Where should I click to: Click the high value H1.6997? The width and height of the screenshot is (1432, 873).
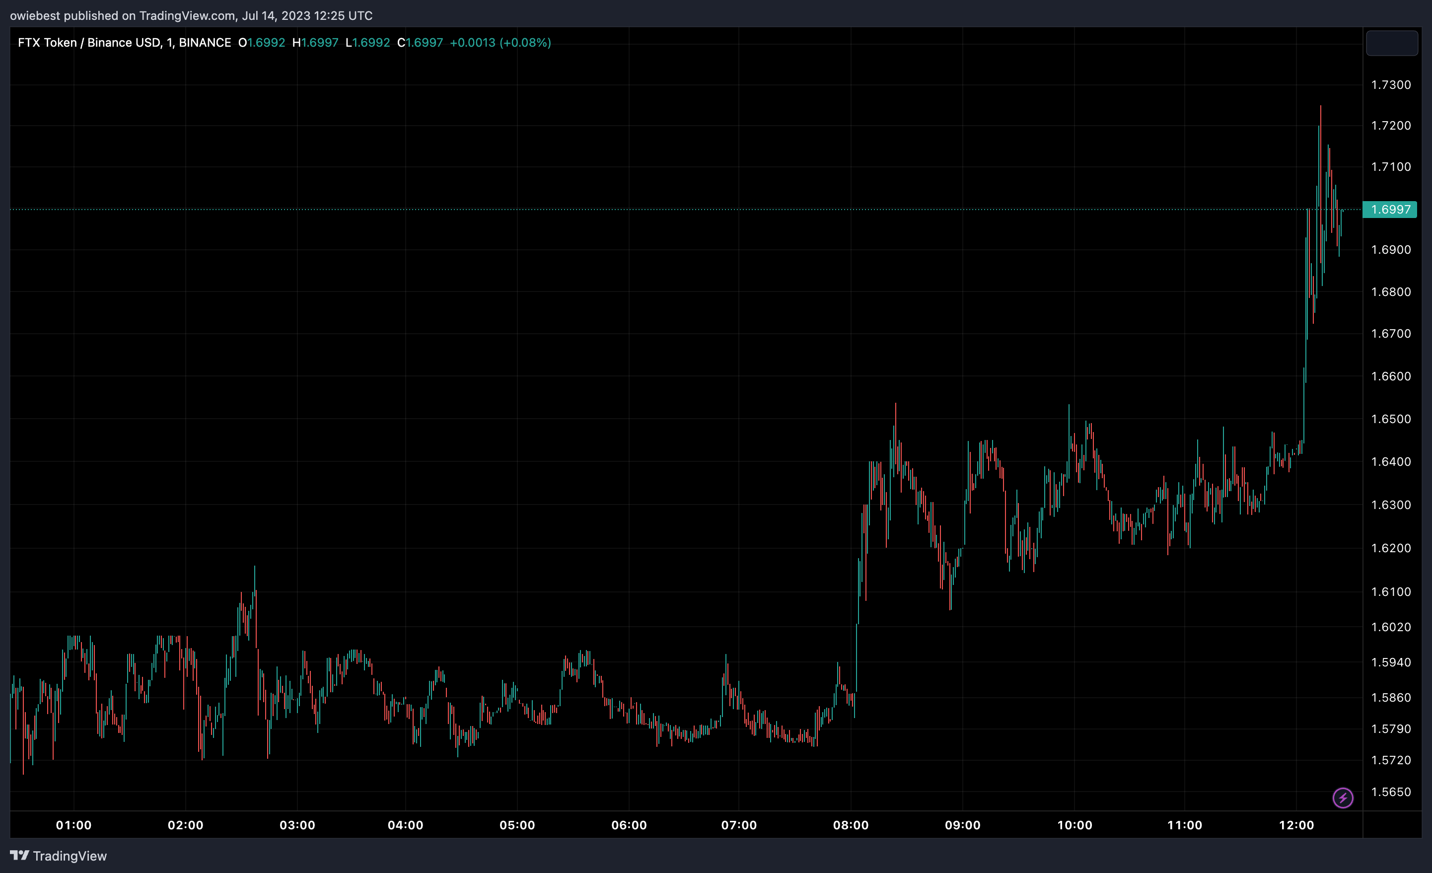tap(315, 42)
